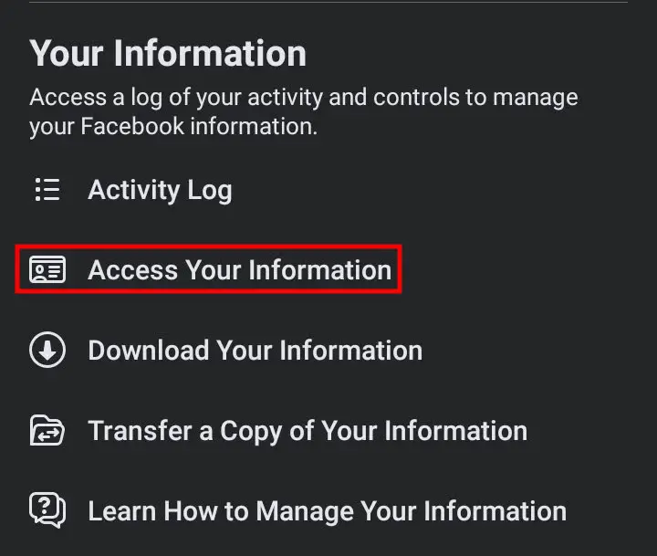Click the folder transfer arrows icon
Viewport: 657px width, 556px height.
(x=47, y=430)
